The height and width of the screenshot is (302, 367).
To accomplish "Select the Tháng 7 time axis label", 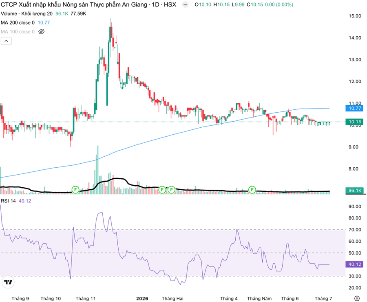I will (323, 298).
